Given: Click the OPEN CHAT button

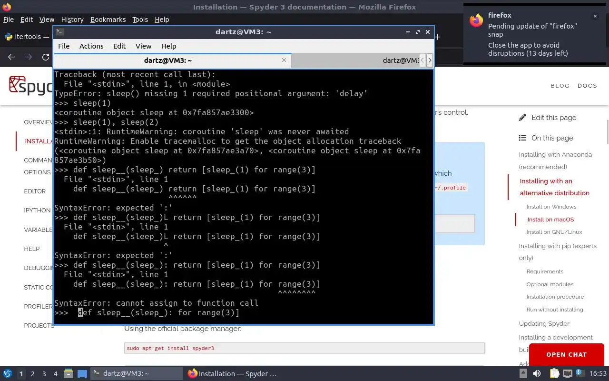Looking at the screenshot, I should pyautogui.click(x=566, y=354).
